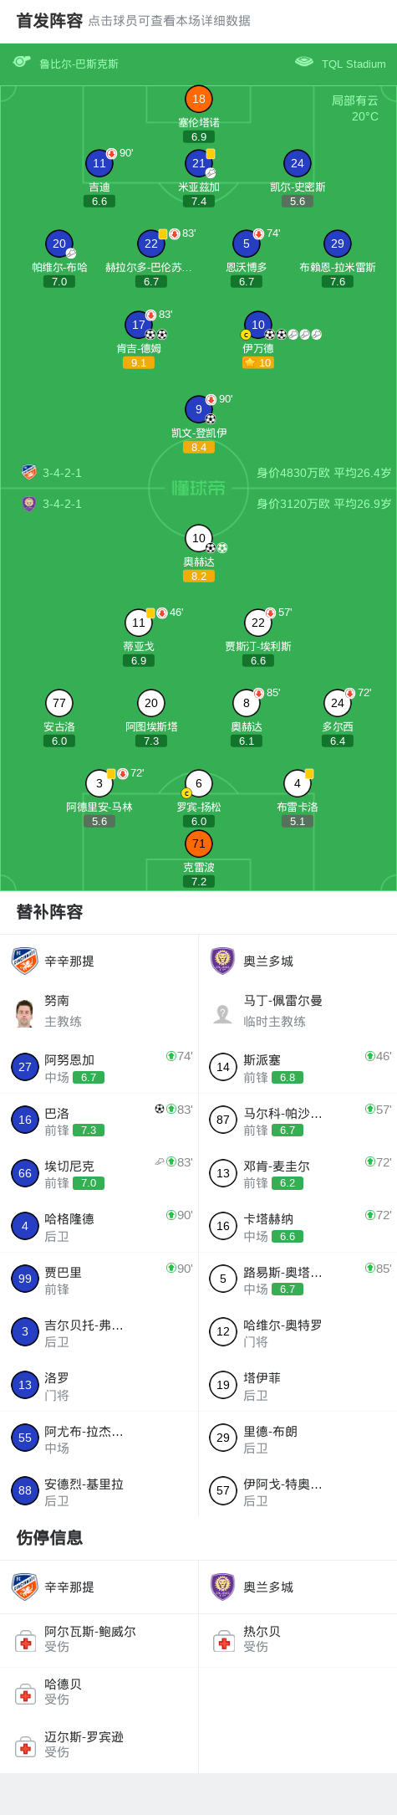The image size is (397, 1815).
Task: Click the TQL Stadium icon
Action: 304,62
